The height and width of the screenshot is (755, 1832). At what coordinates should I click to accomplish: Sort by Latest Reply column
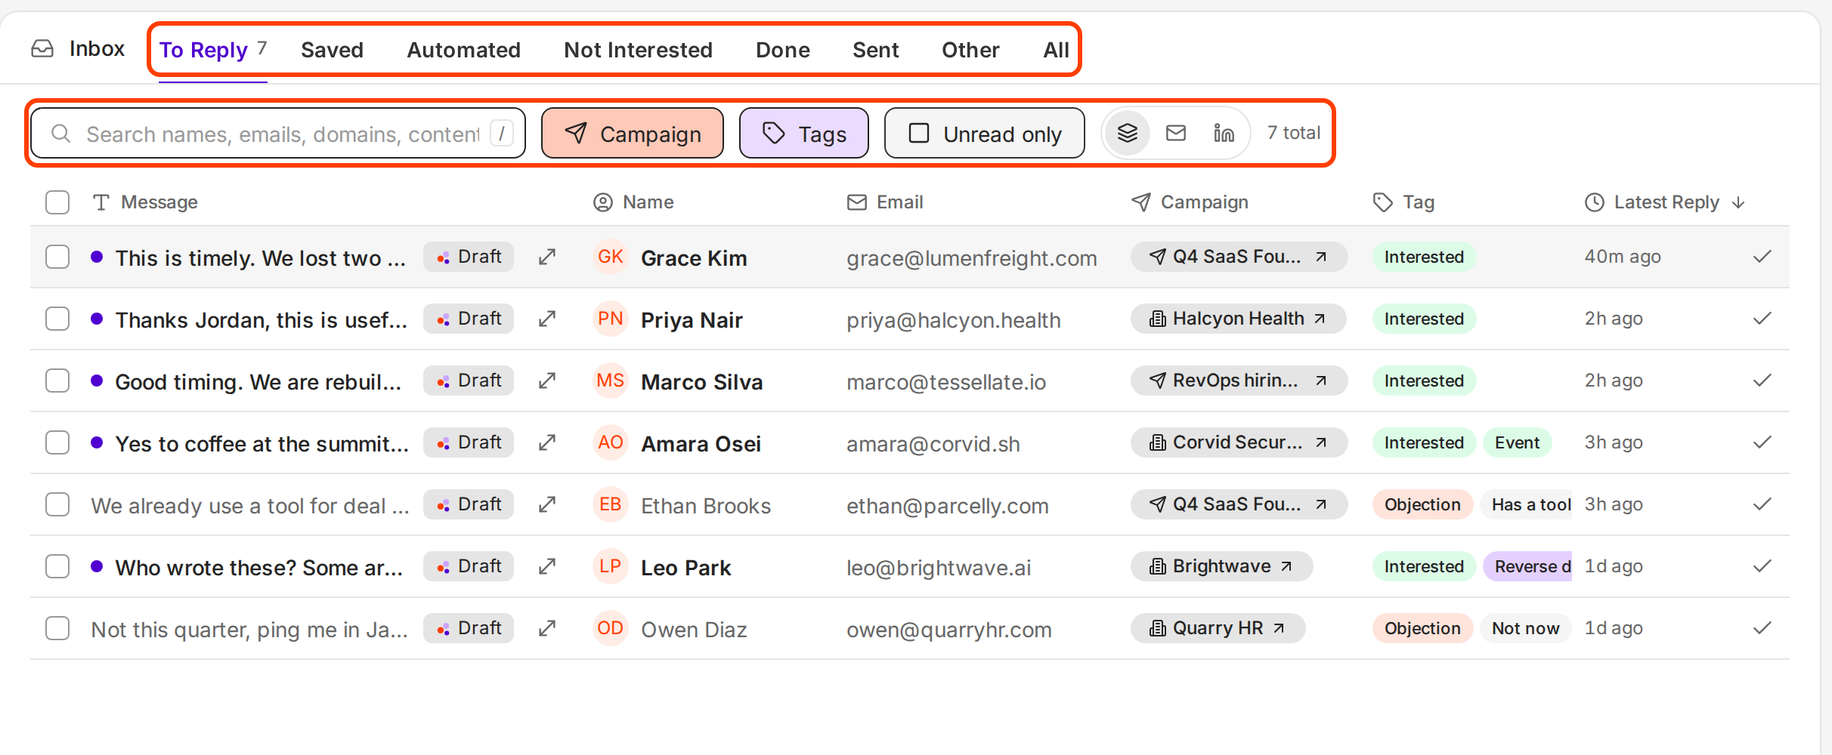1665,202
